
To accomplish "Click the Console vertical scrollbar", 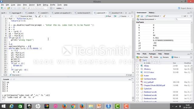I will click(133, 91).
